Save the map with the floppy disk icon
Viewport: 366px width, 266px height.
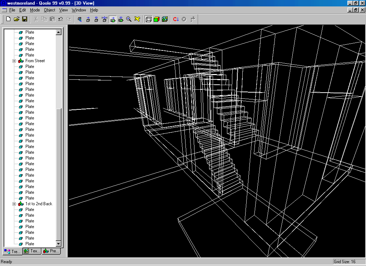(25, 19)
